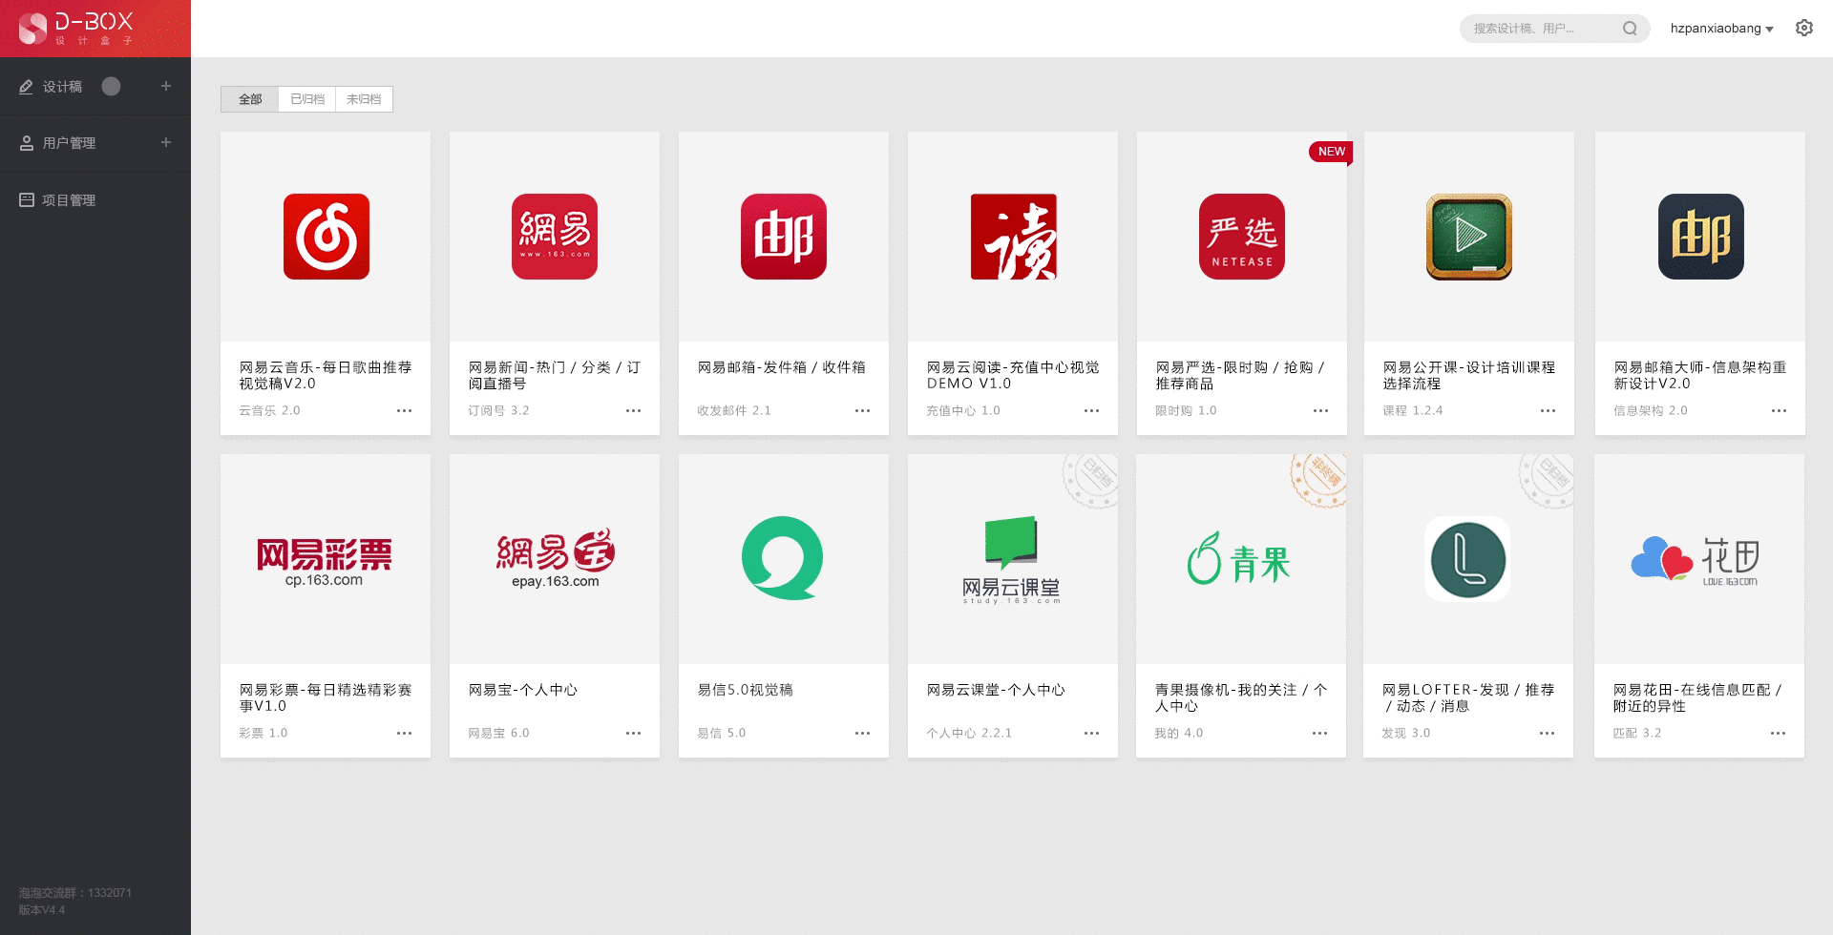Open the settings gear icon

coord(1803,28)
